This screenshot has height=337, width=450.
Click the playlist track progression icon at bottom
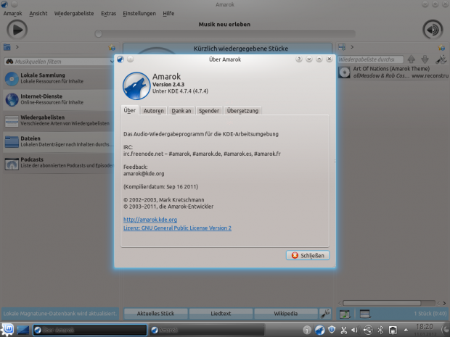coord(345,314)
